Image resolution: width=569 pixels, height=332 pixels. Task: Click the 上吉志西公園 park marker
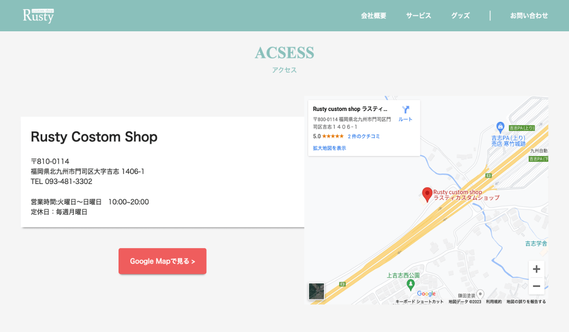click(x=411, y=284)
